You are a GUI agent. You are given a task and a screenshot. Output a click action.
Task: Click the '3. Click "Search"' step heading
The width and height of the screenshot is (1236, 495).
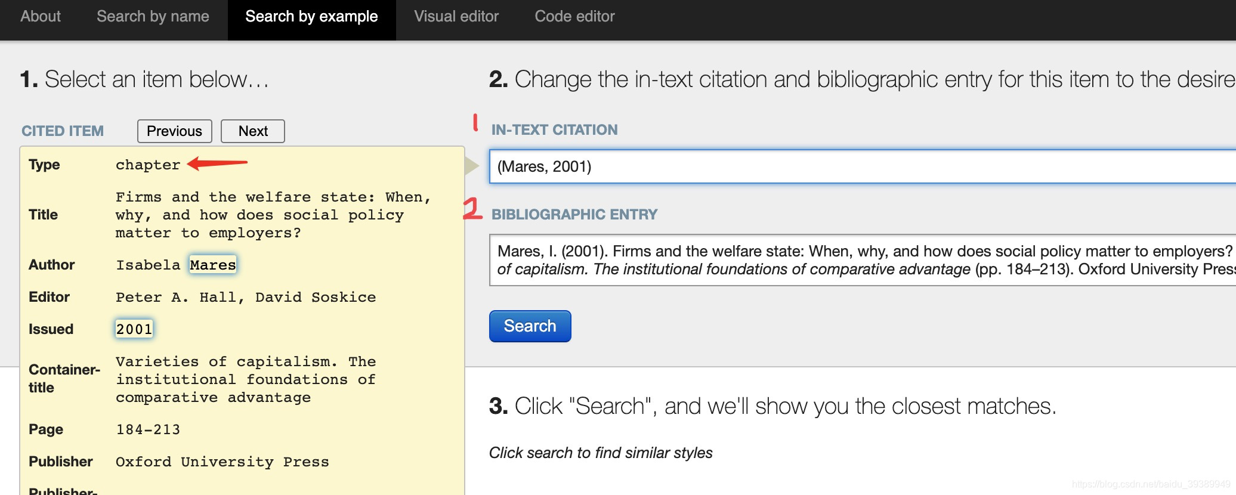pos(772,406)
